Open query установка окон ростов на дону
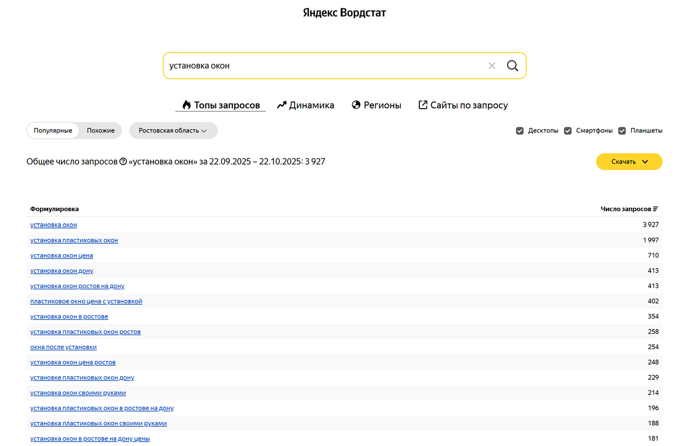 [x=77, y=286]
